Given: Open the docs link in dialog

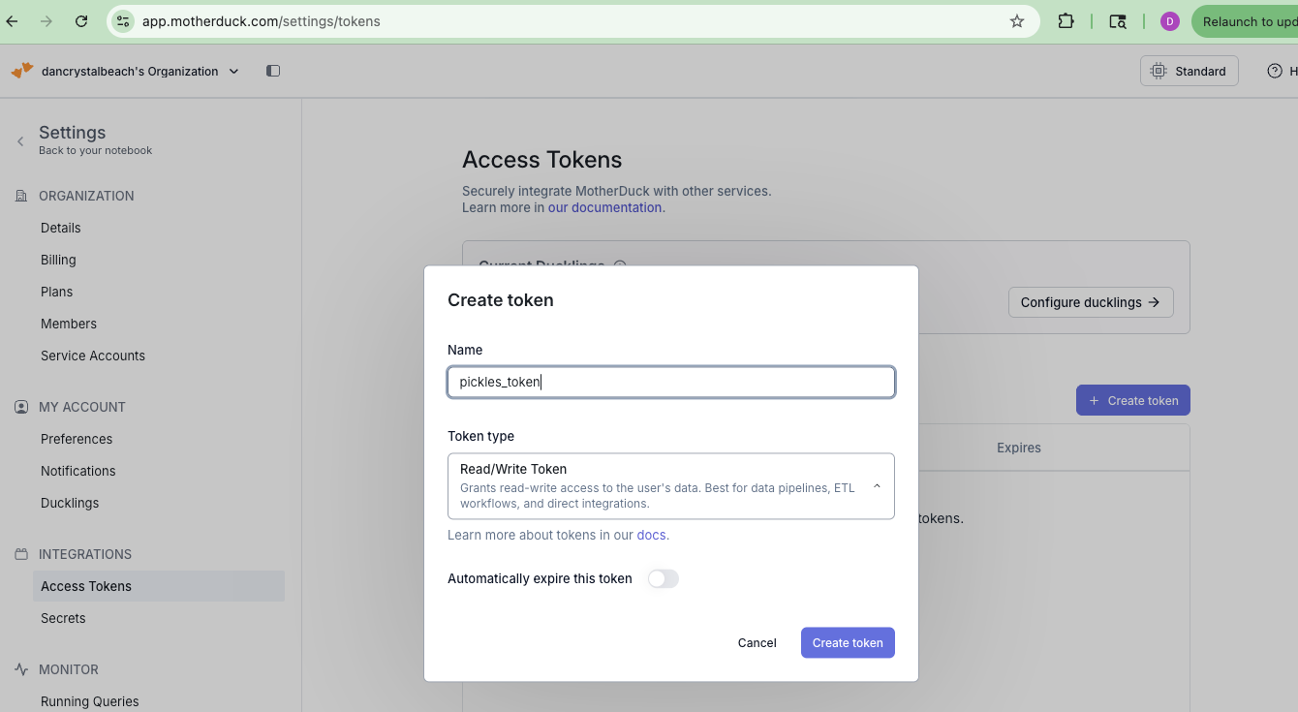Looking at the screenshot, I should click(x=651, y=535).
